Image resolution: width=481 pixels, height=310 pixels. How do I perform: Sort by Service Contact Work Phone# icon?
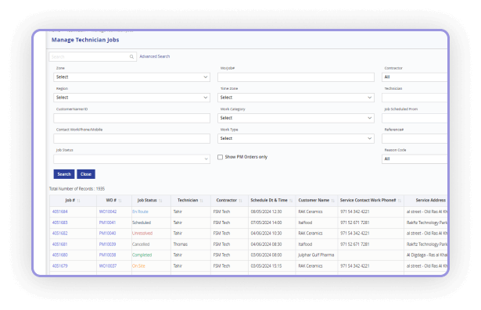coord(400,201)
